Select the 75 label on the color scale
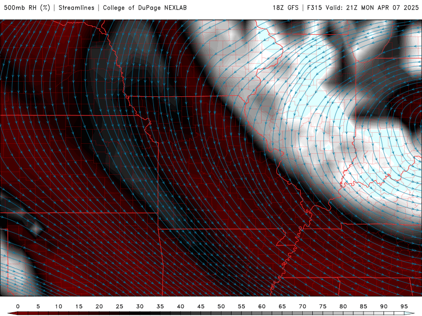Image resolution: width=422 pixels, height=316 pixels. (323, 307)
